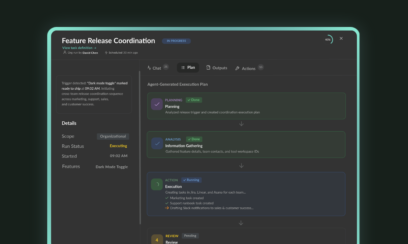Click the number 4 badge on the Review step
Image resolution: width=408 pixels, height=244 pixels.
click(157, 240)
